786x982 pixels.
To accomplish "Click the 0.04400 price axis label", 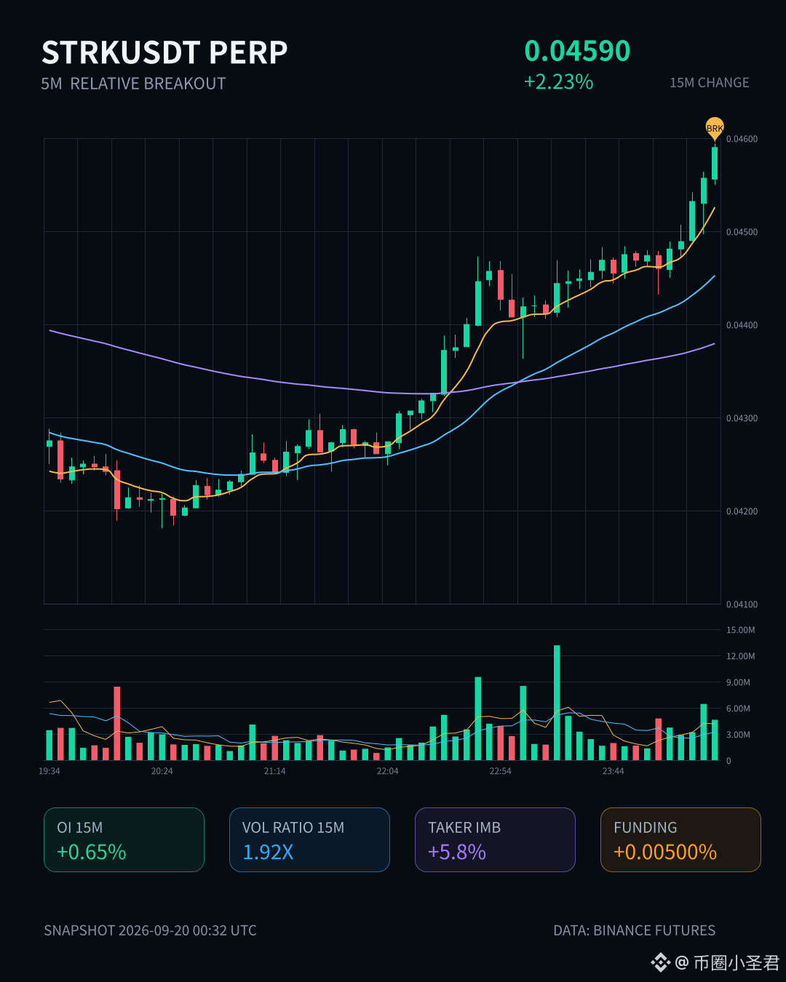I will (x=742, y=325).
